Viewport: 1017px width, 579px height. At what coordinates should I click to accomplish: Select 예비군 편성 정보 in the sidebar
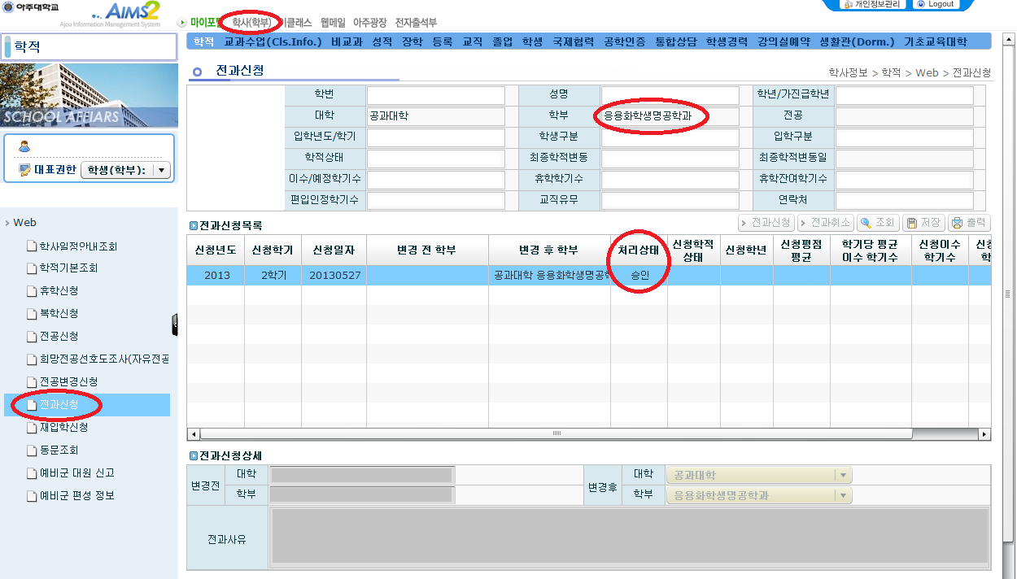(x=76, y=496)
